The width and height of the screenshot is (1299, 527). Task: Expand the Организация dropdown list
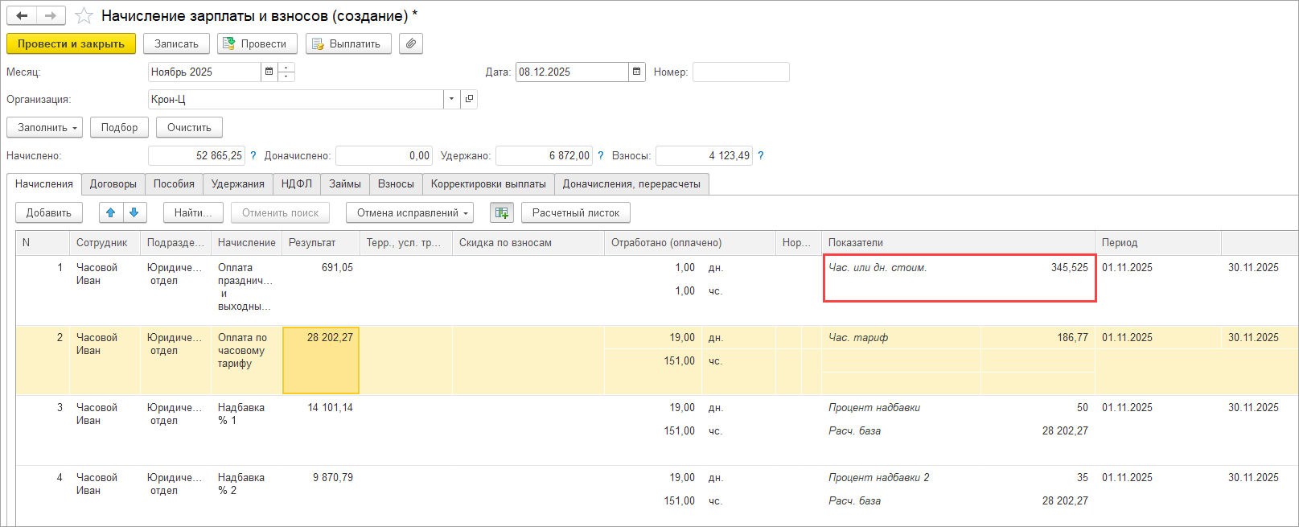click(451, 99)
